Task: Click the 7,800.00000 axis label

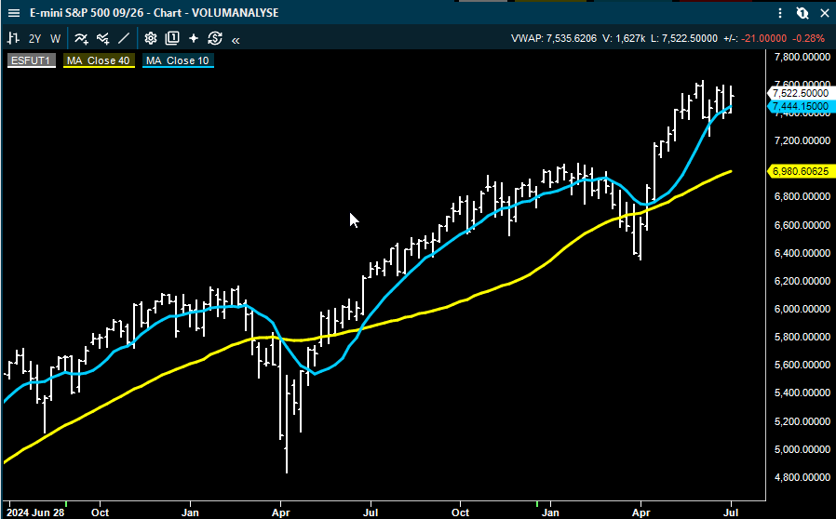Action: pyautogui.click(x=802, y=57)
